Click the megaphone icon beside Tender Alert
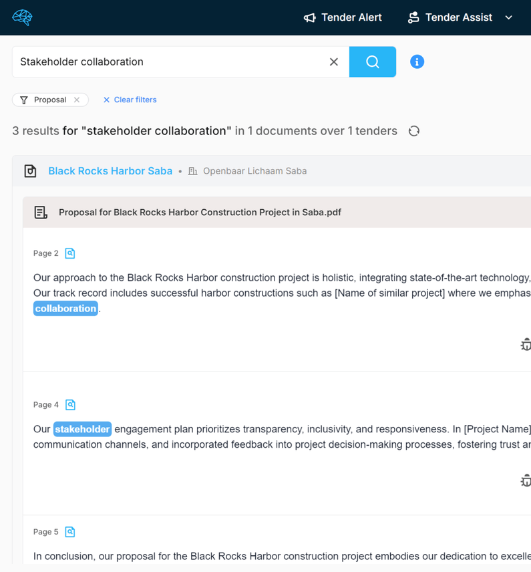This screenshot has height=572, width=531. click(309, 18)
